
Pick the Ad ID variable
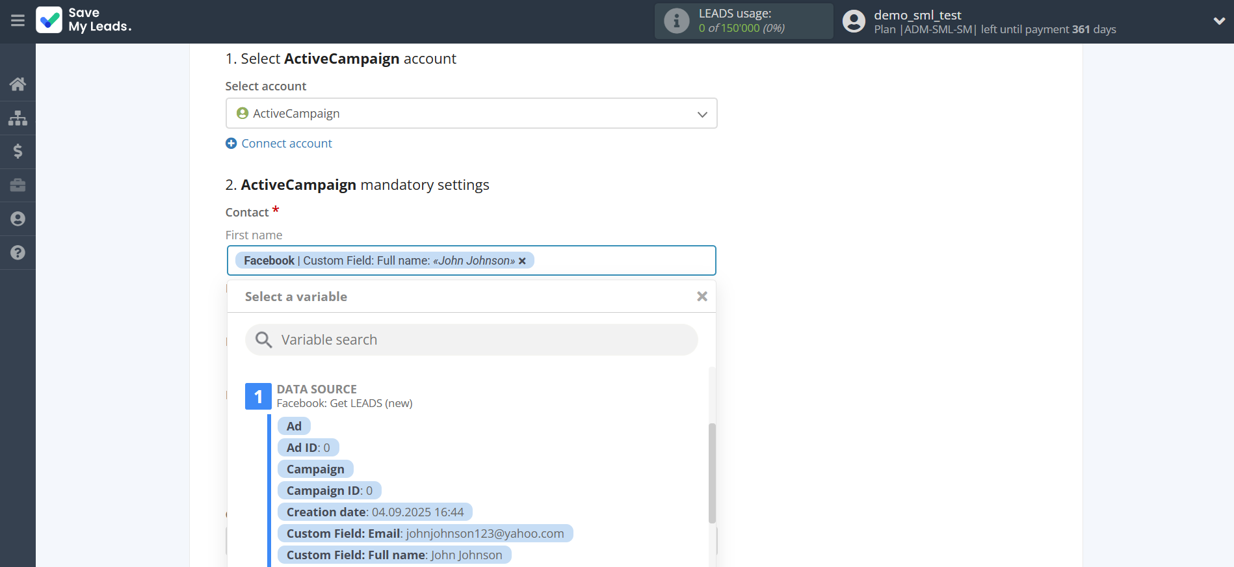(x=308, y=448)
